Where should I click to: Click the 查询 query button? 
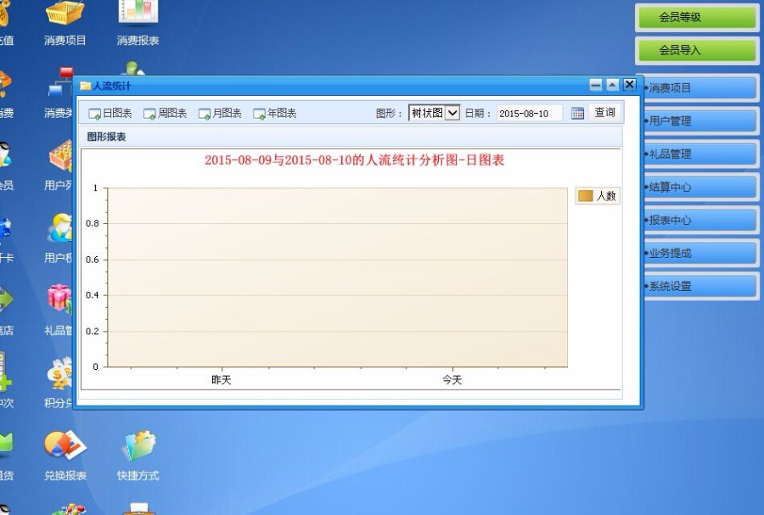[x=604, y=112]
